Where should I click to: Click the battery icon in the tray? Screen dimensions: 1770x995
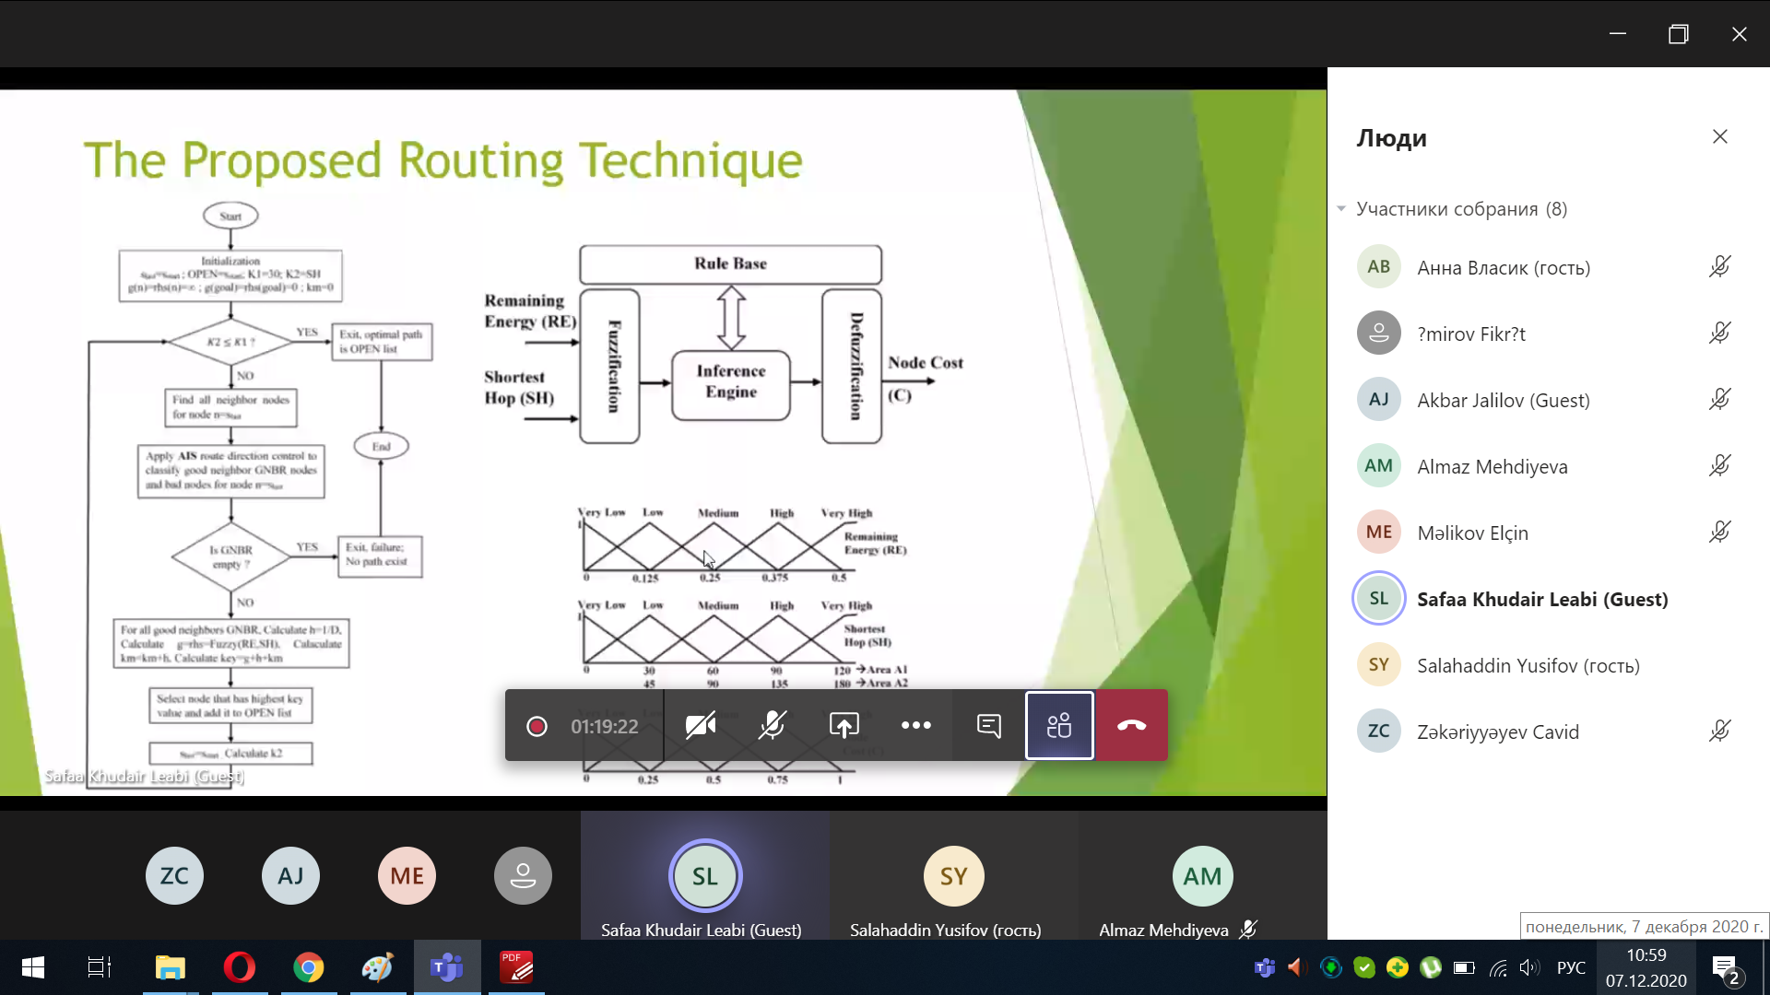click(1464, 967)
